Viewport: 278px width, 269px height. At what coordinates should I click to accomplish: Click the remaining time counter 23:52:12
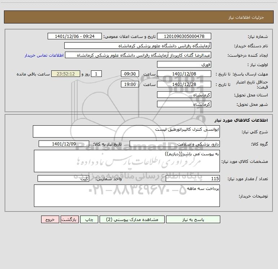pos(66,74)
